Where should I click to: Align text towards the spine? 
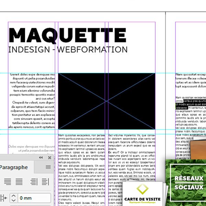pos(34,182)
